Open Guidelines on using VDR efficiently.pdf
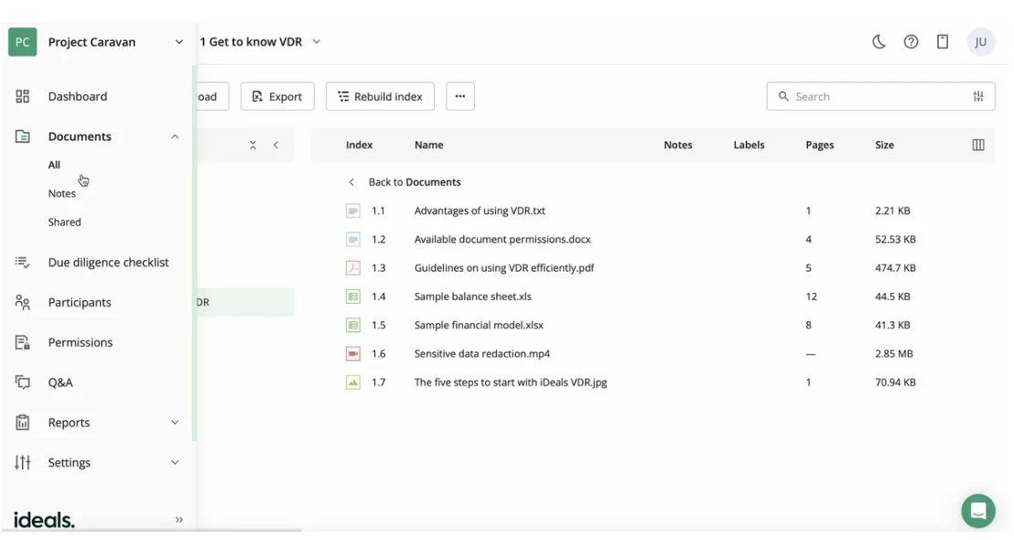 point(504,268)
